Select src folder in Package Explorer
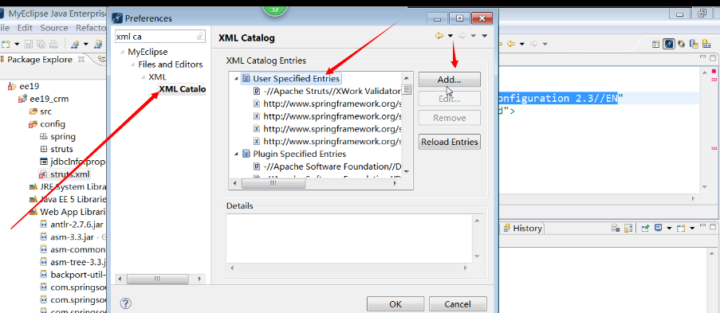 coord(41,112)
